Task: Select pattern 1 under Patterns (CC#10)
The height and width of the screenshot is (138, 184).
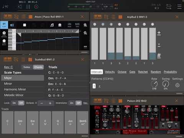Action: click(94, 86)
